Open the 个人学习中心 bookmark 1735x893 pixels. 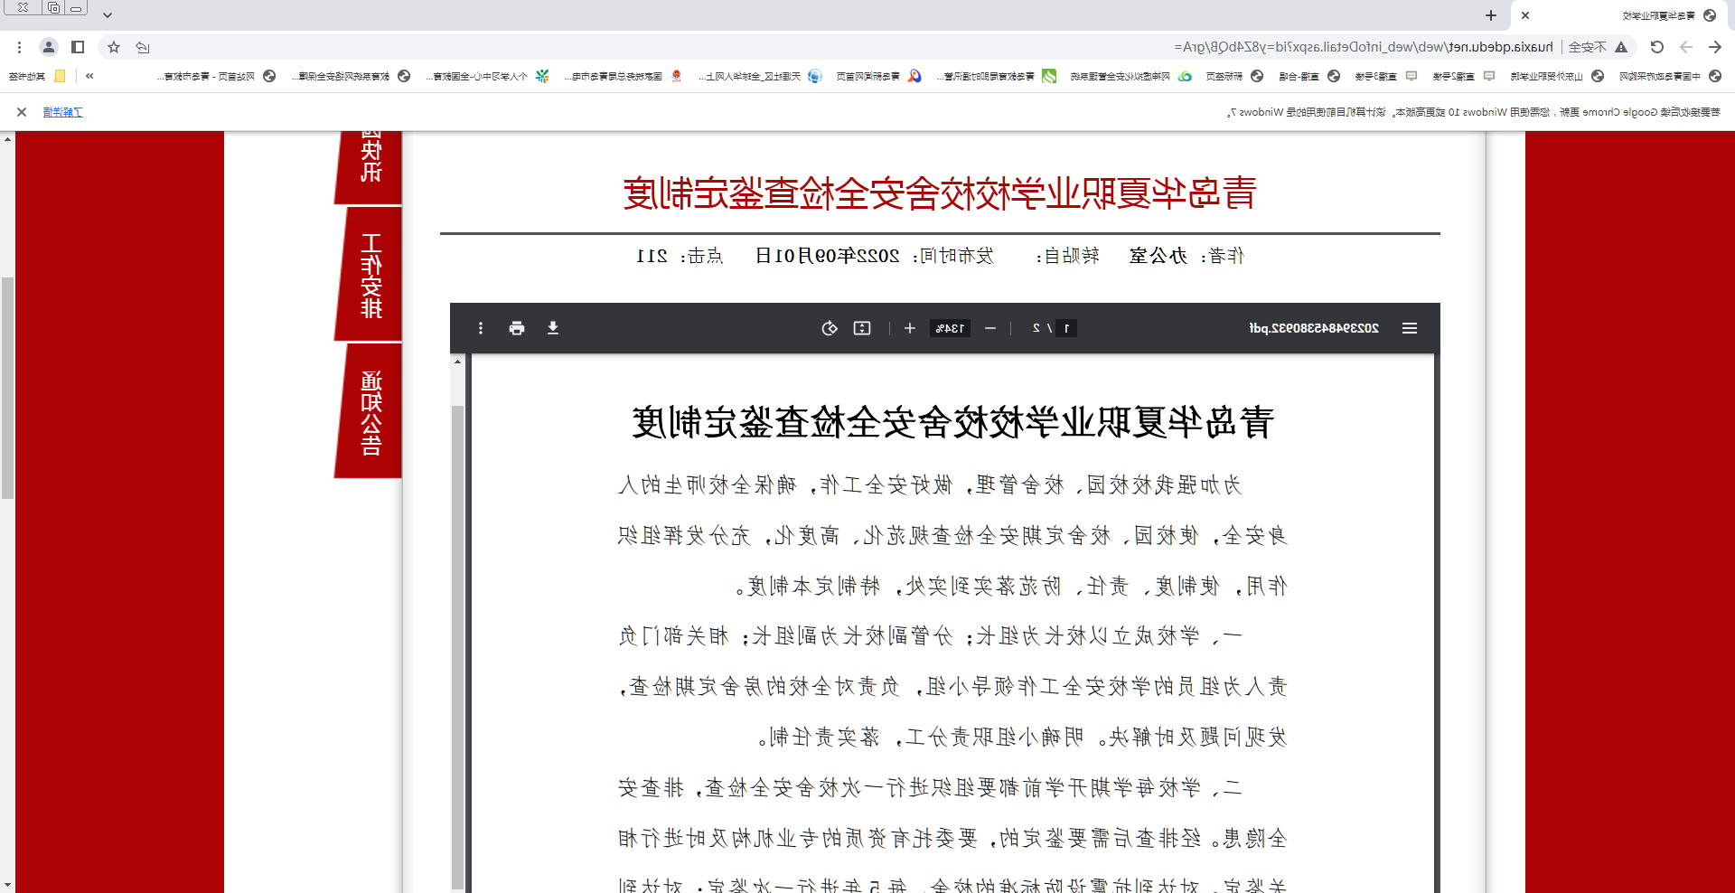tap(488, 77)
